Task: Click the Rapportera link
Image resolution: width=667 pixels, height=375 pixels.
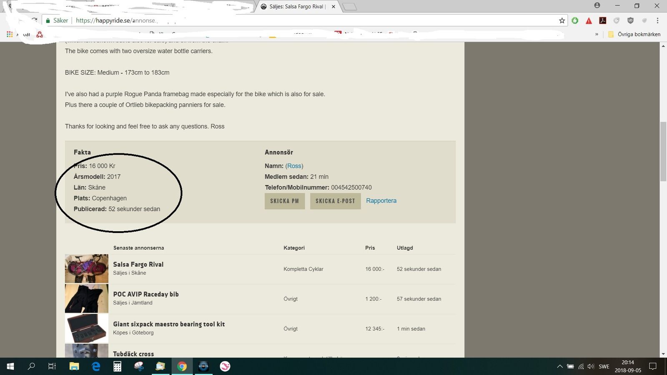Action: [x=381, y=200]
